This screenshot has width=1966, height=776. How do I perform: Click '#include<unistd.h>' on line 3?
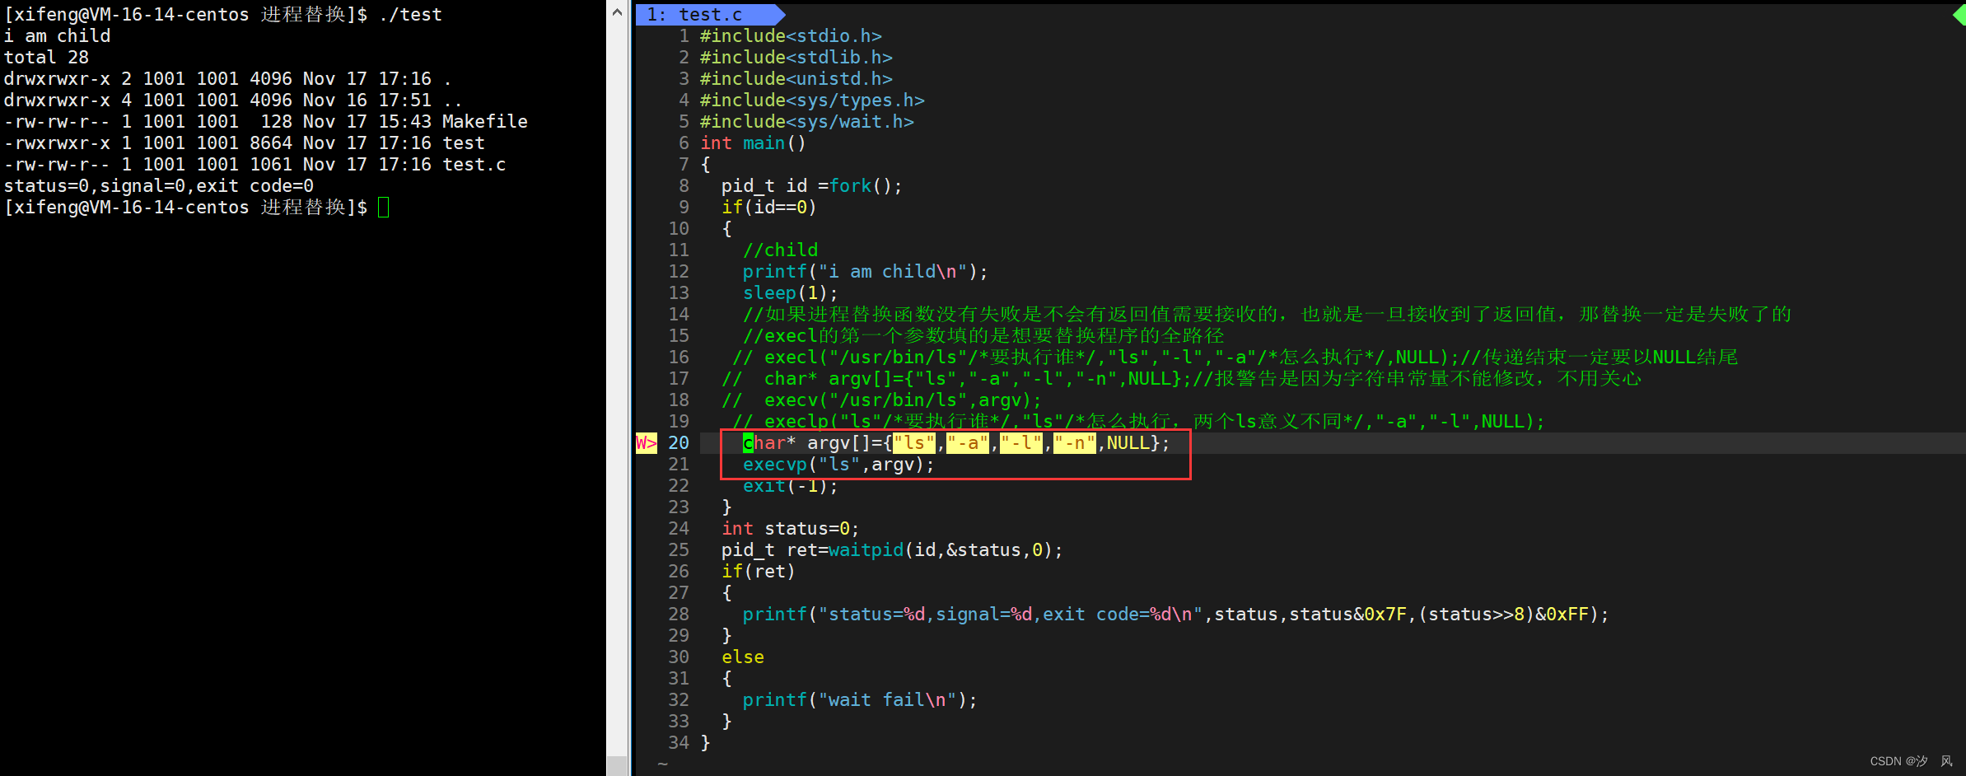click(x=796, y=79)
